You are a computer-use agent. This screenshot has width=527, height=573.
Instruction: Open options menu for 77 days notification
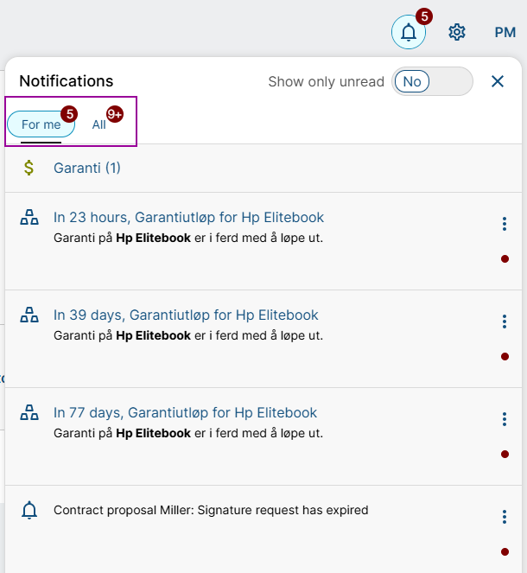tap(505, 419)
